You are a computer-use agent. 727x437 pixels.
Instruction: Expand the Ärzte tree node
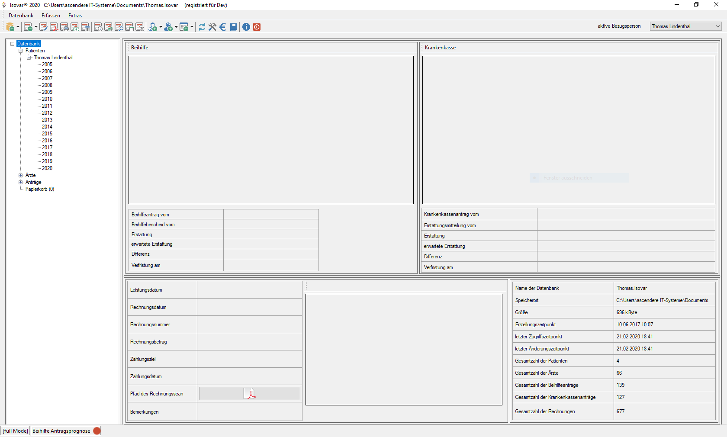20,175
